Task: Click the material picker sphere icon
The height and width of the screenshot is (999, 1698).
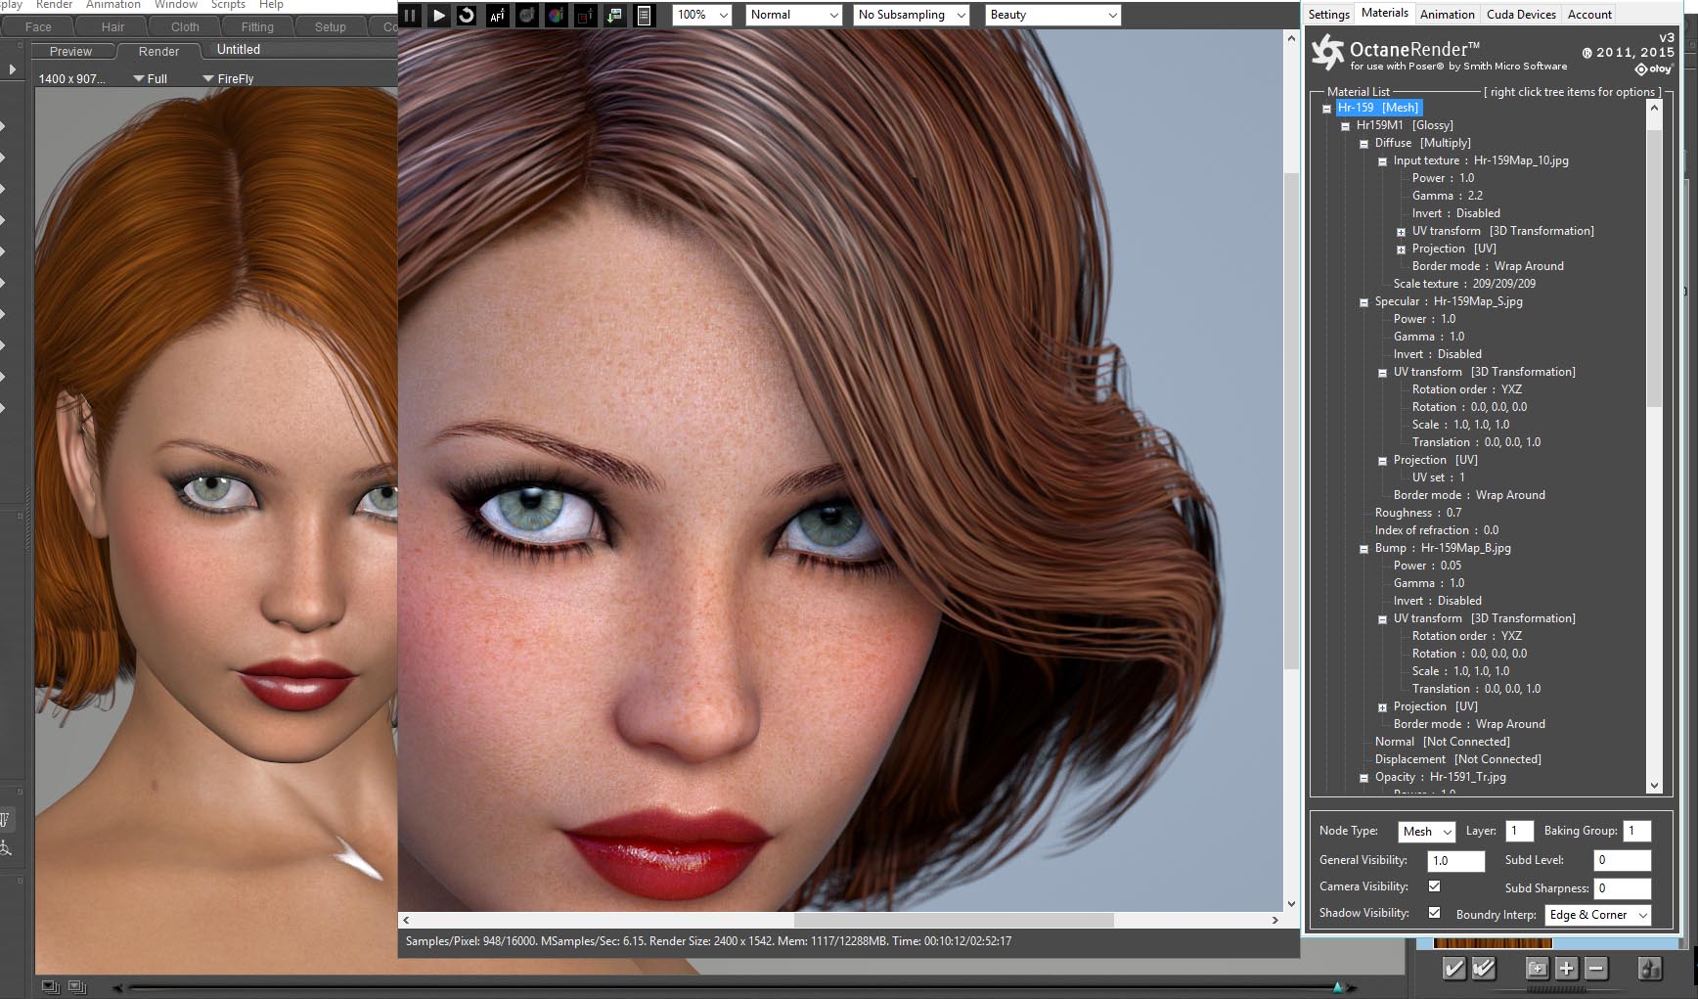Action: click(x=527, y=15)
